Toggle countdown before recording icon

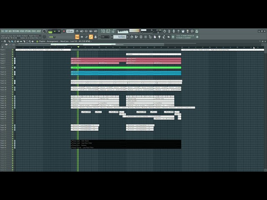(86, 31)
